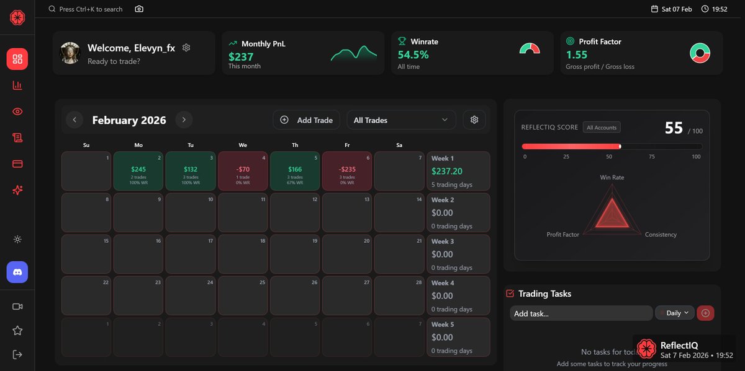This screenshot has height=371, width=745.
Task: Click the 54.5% winrate value
Action: point(413,55)
